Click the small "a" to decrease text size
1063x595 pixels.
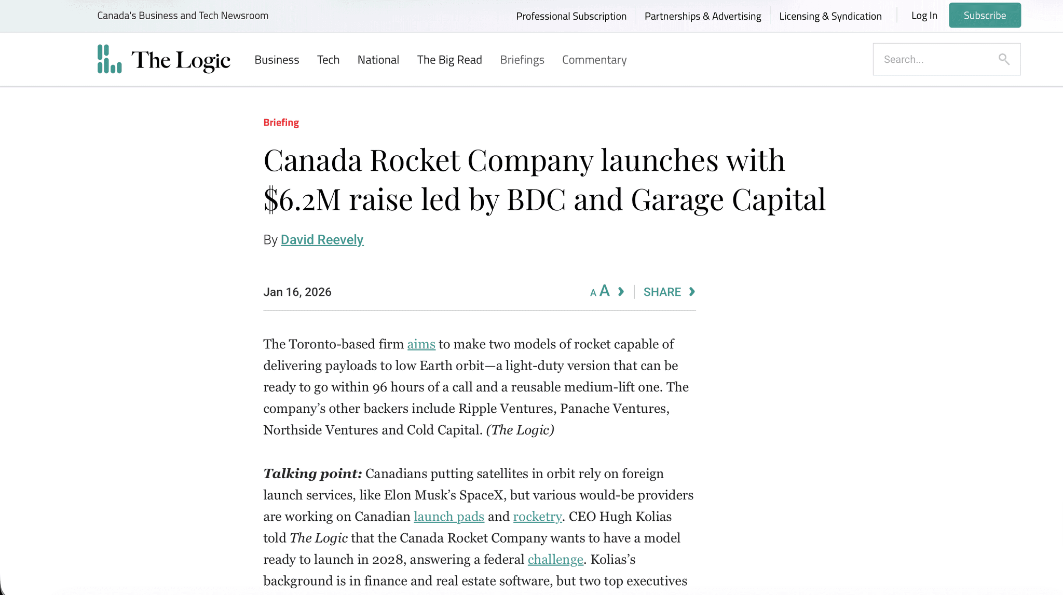point(592,292)
